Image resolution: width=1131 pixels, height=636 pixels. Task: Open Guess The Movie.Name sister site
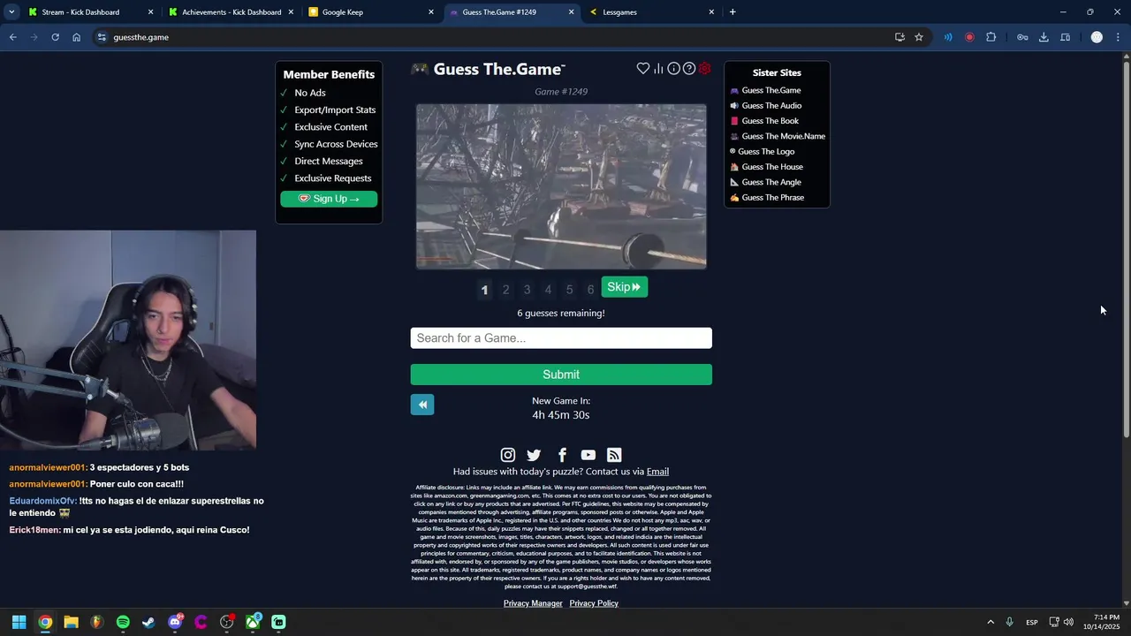[783, 136]
